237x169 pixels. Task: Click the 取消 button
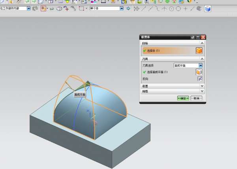tap(196, 98)
